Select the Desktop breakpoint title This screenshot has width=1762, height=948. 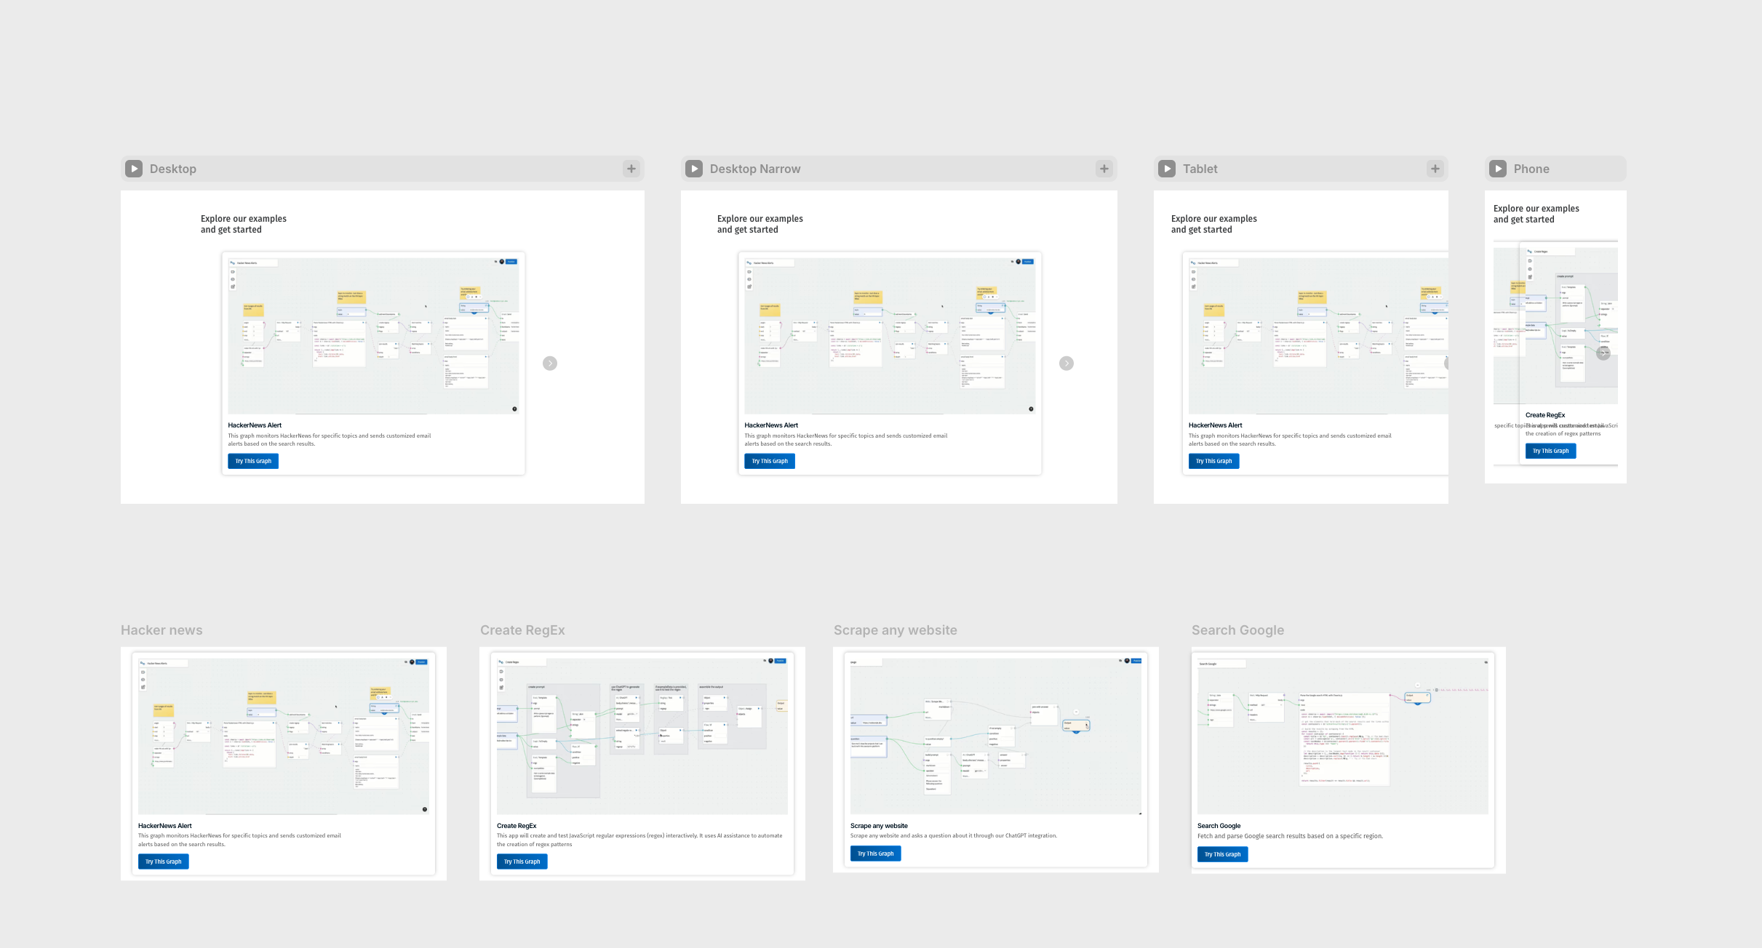pos(173,169)
